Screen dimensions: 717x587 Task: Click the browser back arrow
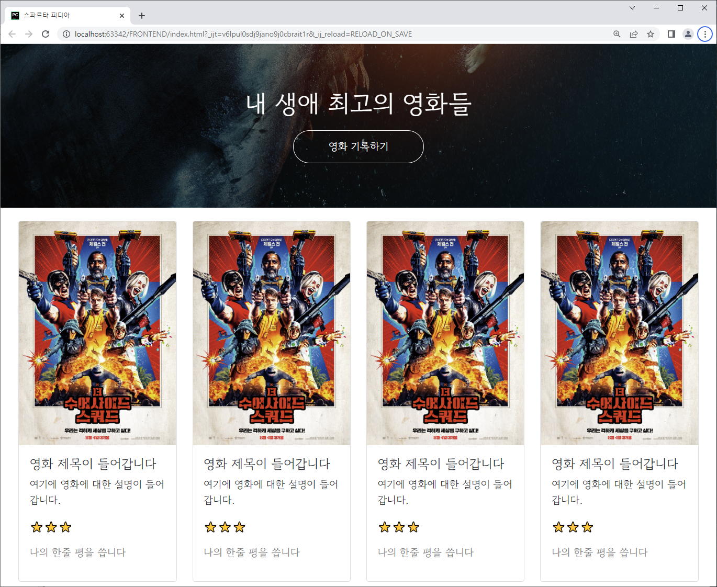tap(12, 34)
